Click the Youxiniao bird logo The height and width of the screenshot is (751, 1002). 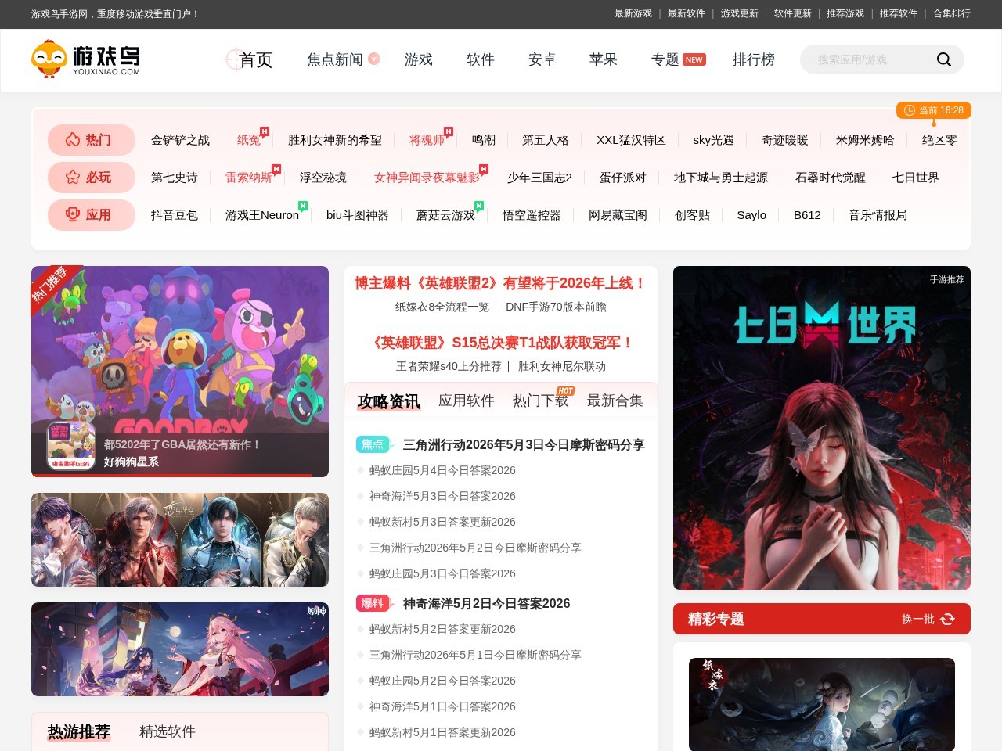click(x=85, y=59)
